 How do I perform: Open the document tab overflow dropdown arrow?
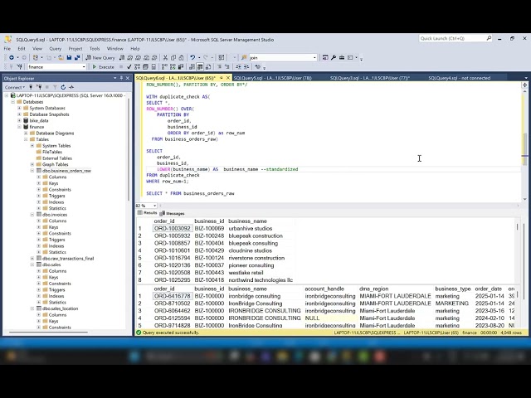coord(525,78)
